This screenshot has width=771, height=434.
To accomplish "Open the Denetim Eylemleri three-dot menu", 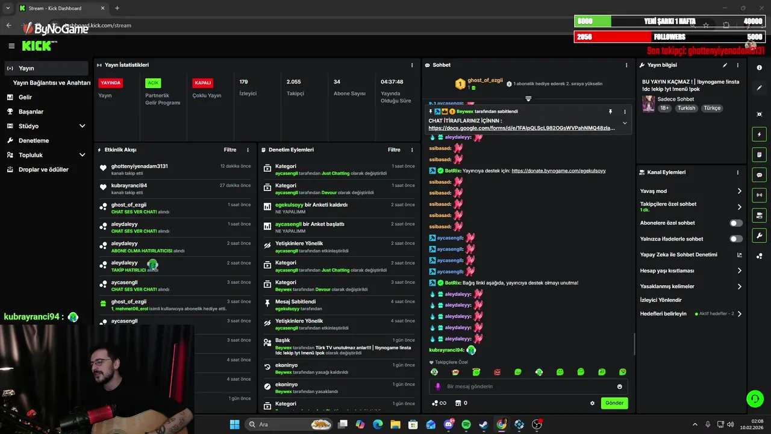I will click(x=412, y=149).
